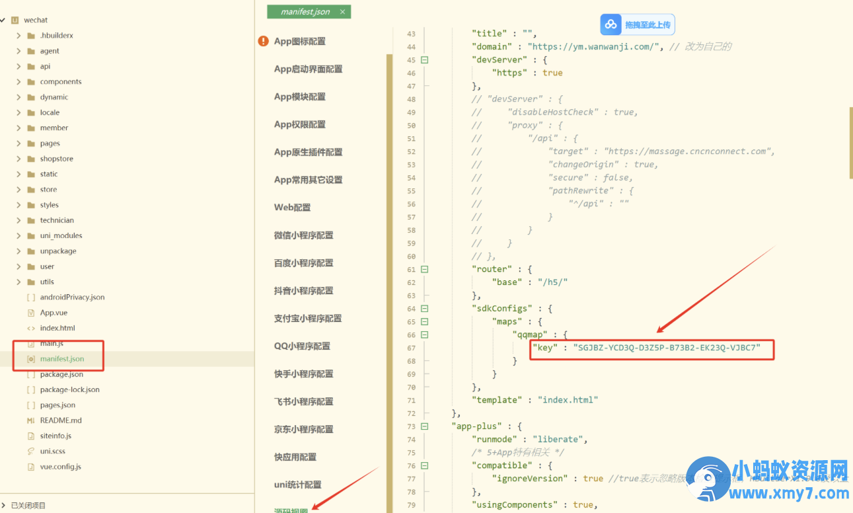
Task: Expand the 已关闭项目 panel
Action: click(x=4, y=506)
